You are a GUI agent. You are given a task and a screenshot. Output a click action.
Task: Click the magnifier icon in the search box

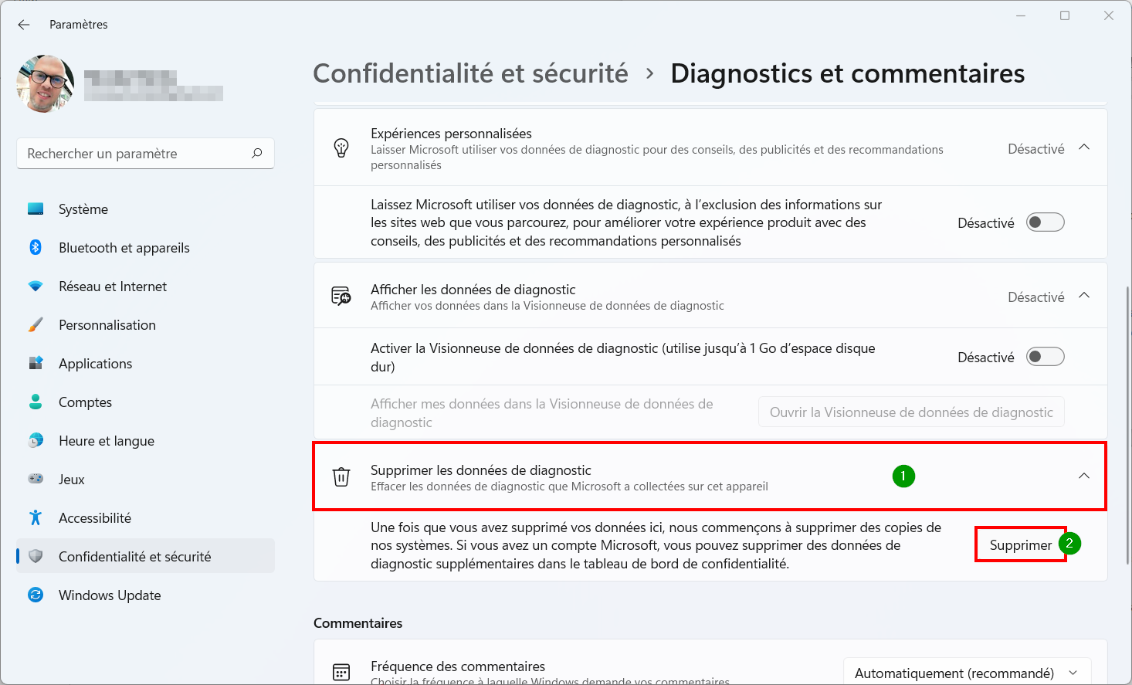click(257, 153)
